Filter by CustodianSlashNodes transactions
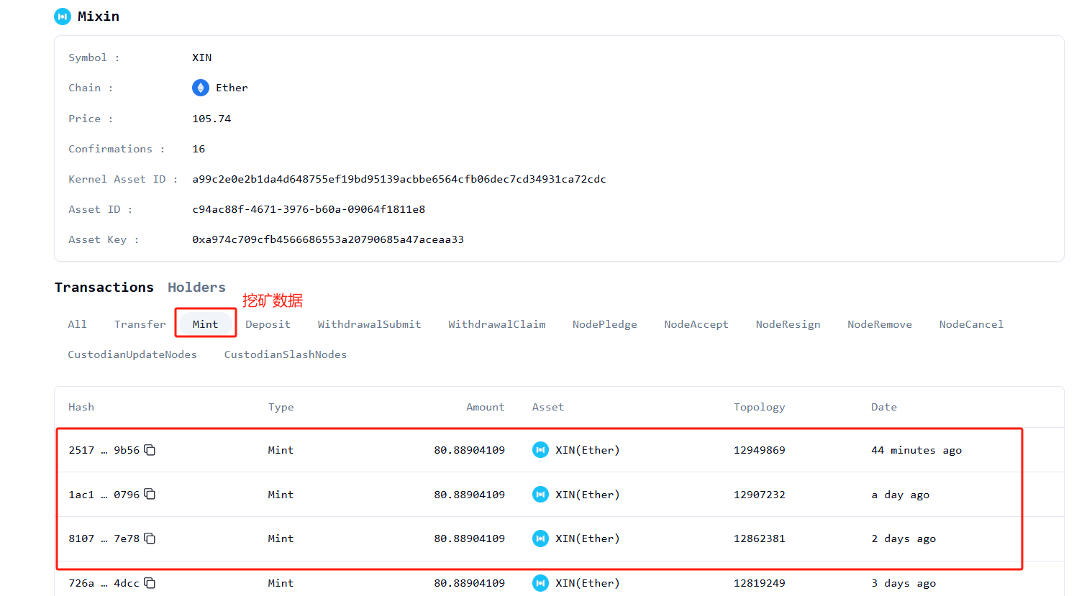The width and height of the screenshot is (1074, 596). (x=285, y=354)
